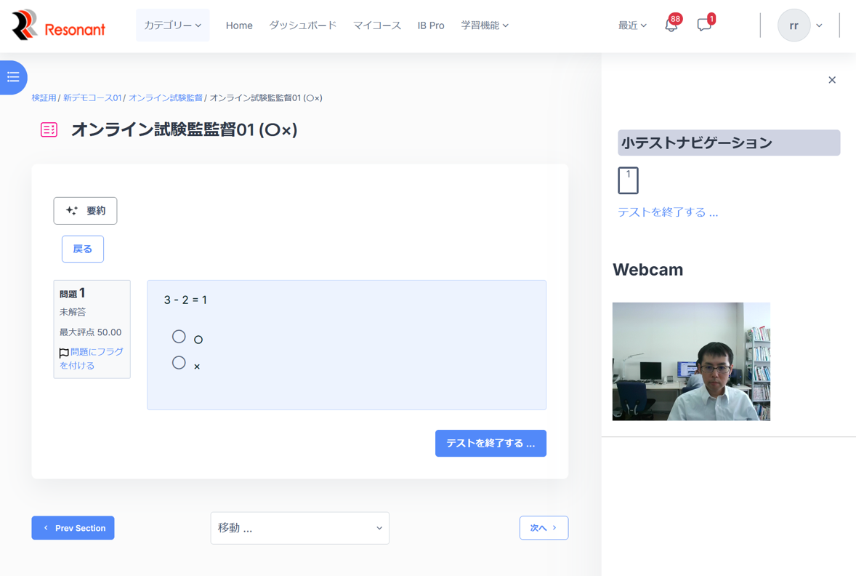Open the rr user avatar
This screenshot has height=576, width=856.
click(x=794, y=25)
